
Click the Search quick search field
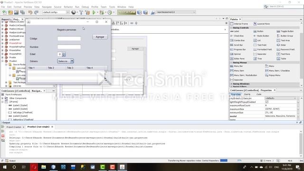click(x=285, y=7)
